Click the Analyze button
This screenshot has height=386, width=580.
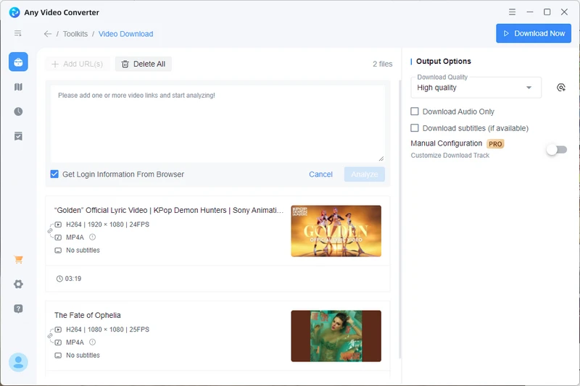365,175
